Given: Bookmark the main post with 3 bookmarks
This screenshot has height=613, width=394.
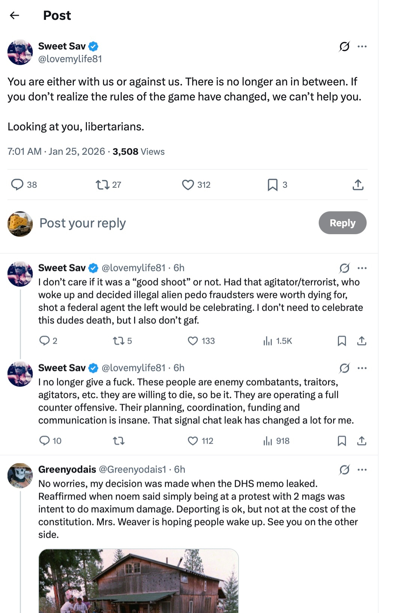Looking at the screenshot, I should [x=273, y=185].
